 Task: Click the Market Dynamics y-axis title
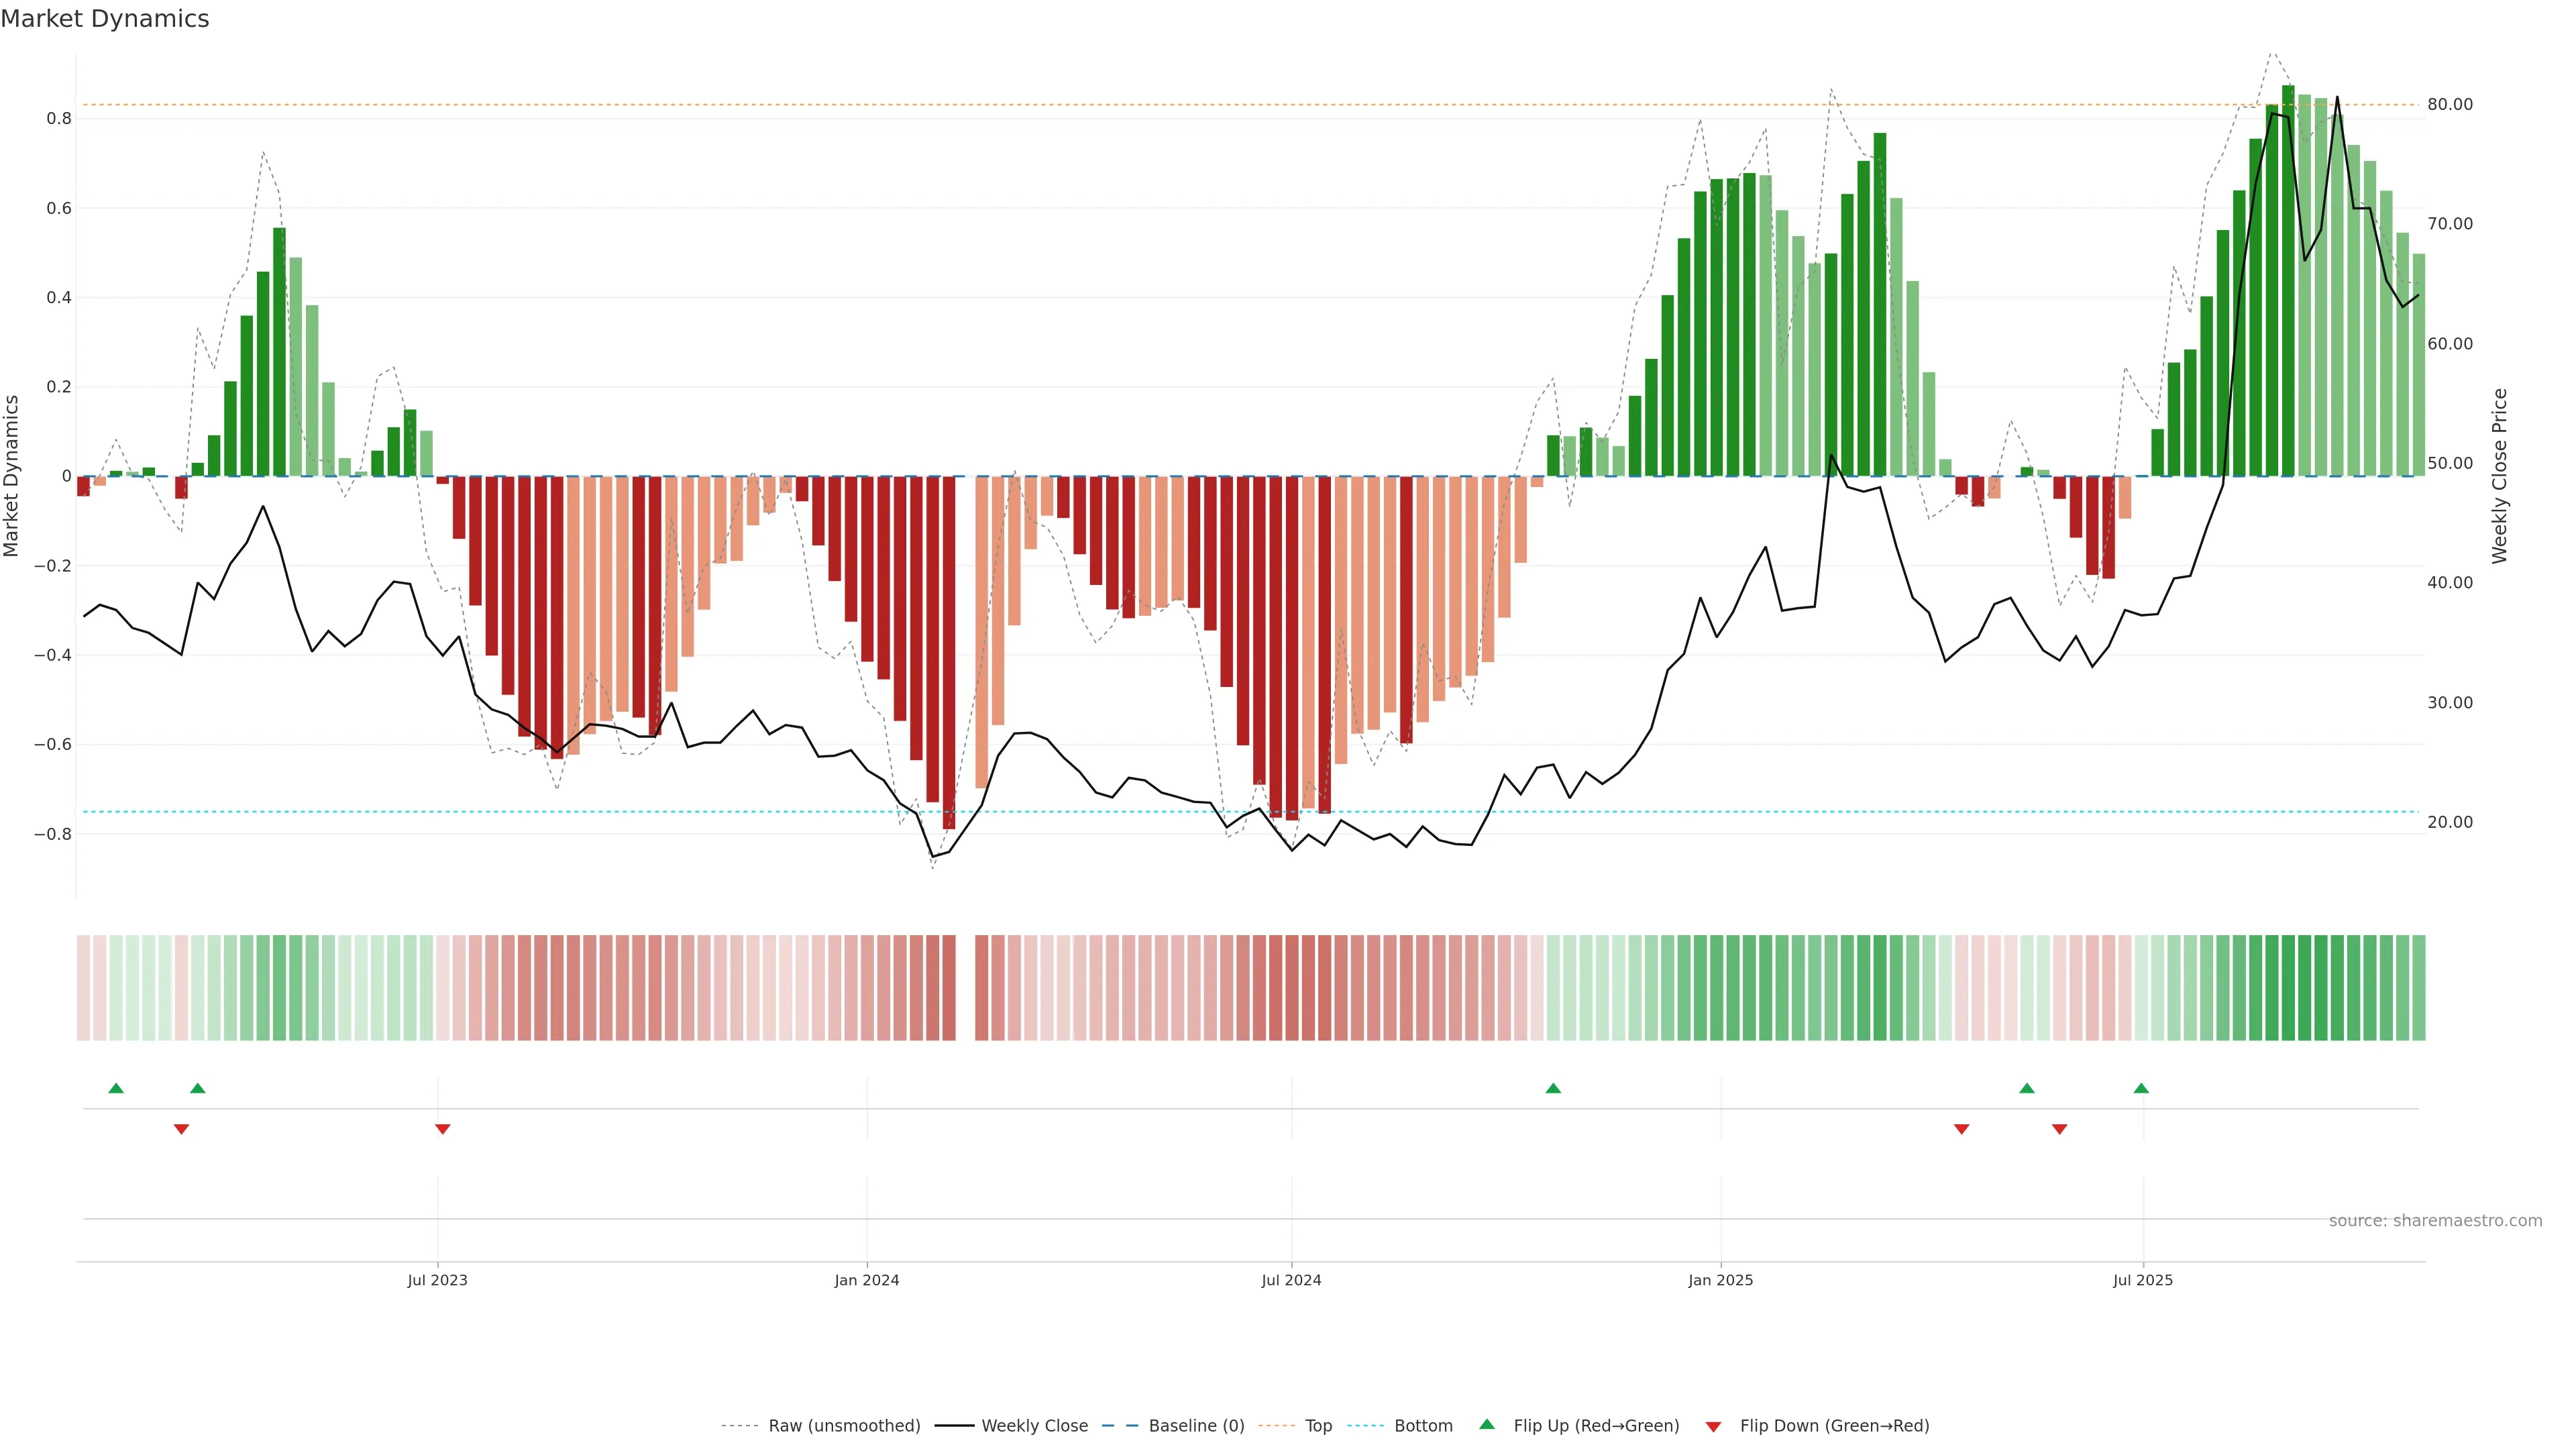(x=12, y=476)
